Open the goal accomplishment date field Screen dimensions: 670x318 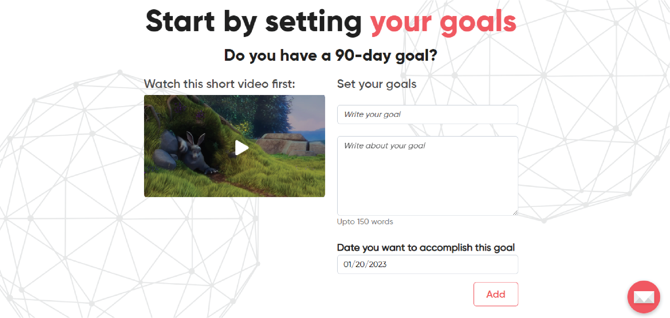tap(428, 264)
